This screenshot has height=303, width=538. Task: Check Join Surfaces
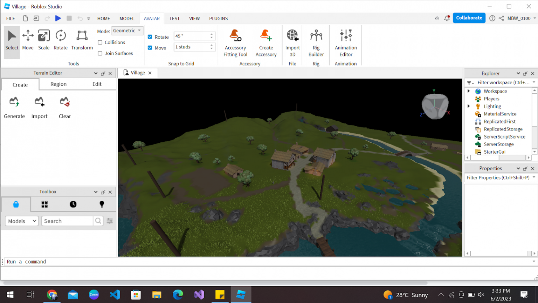click(x=100, y=53)
